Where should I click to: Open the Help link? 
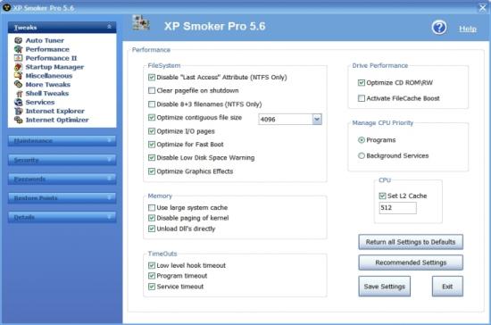[x=468, y=29]
